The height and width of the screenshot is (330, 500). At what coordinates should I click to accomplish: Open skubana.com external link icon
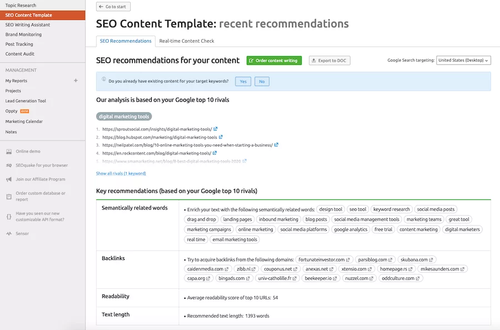431,260
